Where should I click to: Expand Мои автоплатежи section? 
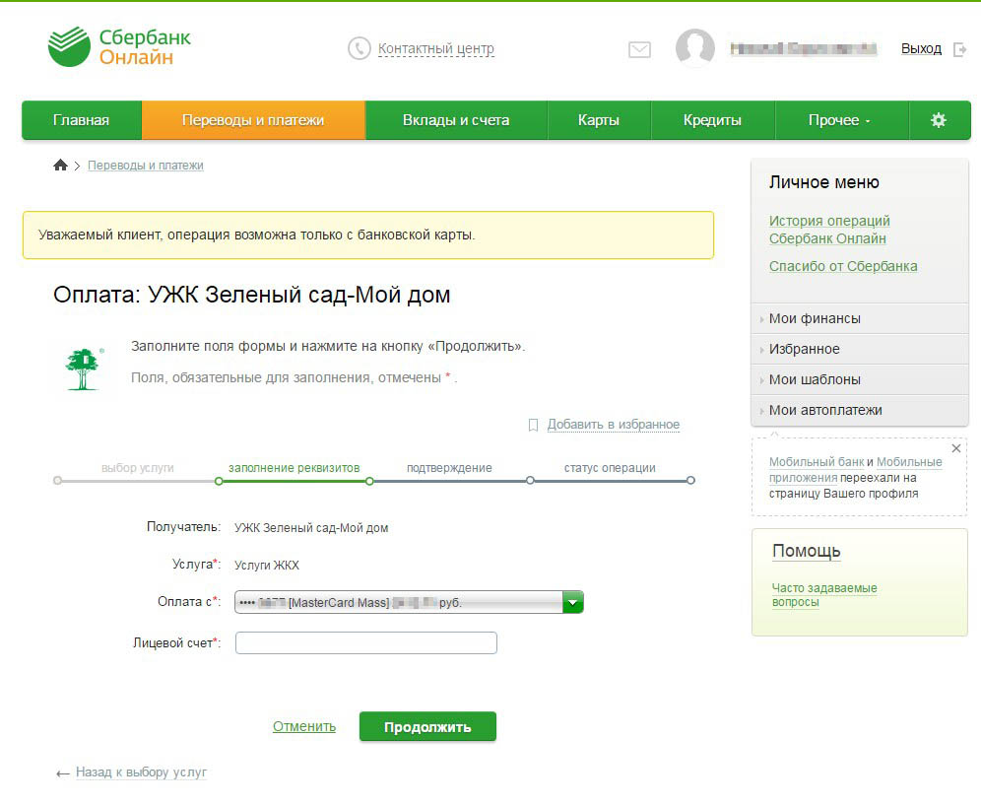click(x=860, y=411)
